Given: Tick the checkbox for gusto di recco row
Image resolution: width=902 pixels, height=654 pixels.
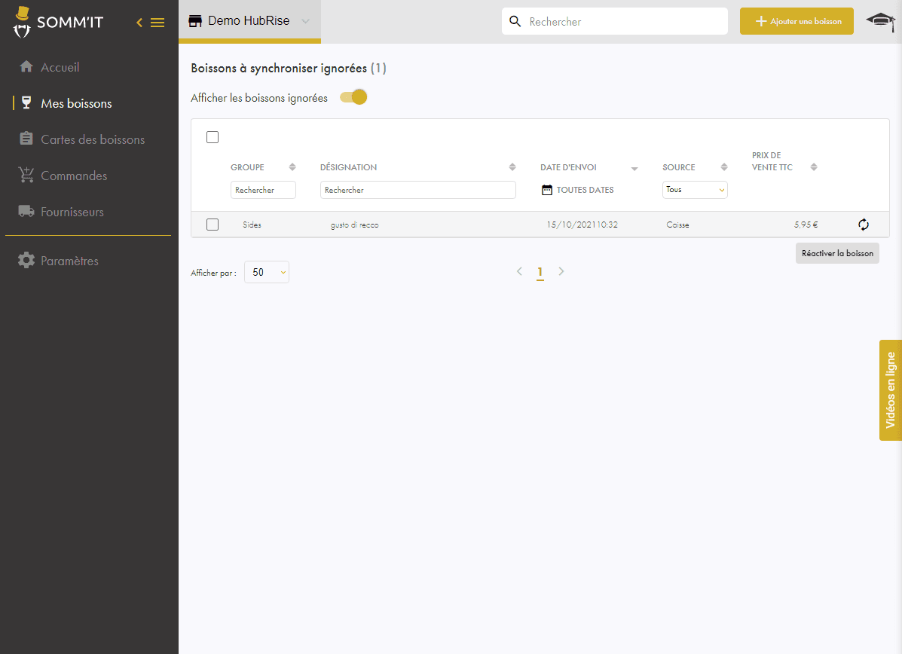Looking at the screenshot, I should pyautogui.click(x=213, y=225).
